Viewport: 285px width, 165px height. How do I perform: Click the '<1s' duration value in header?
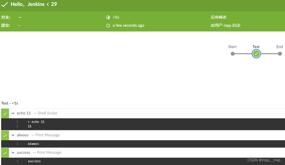pyautogui.click(x=116, y=17)
